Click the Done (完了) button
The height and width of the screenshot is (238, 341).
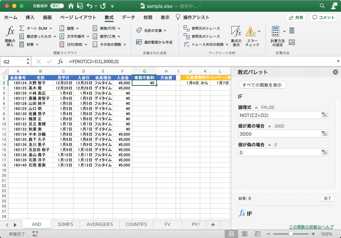click(327, 198)
